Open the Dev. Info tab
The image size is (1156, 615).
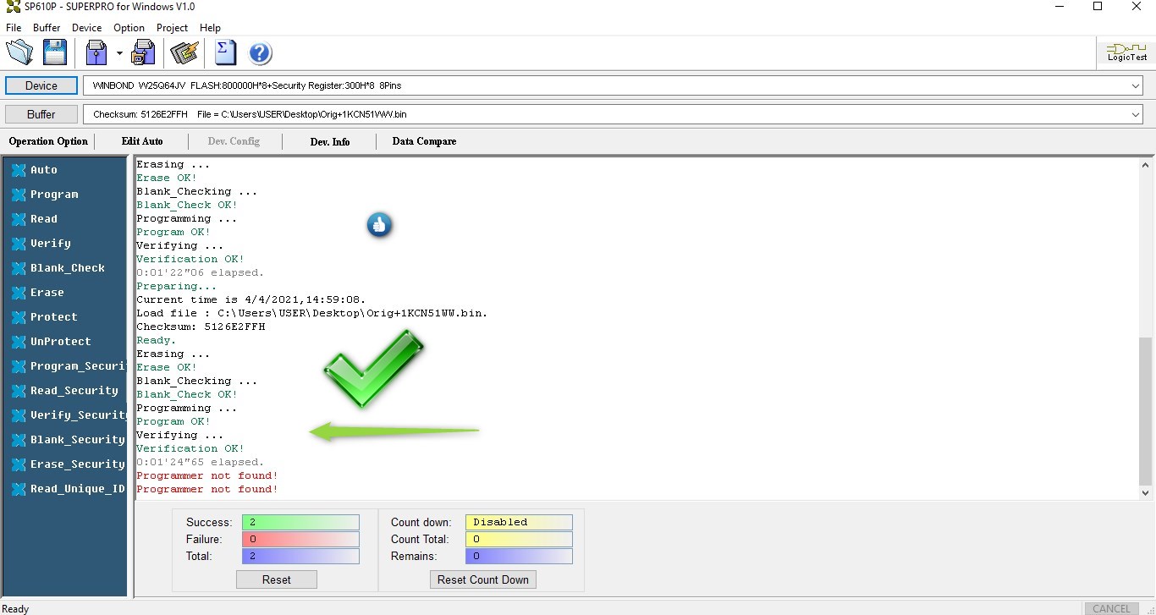point(330,141)
